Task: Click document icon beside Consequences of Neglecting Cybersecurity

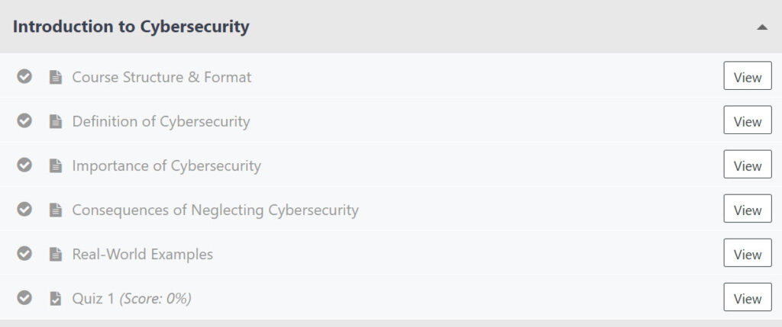Action: (55, 210)
